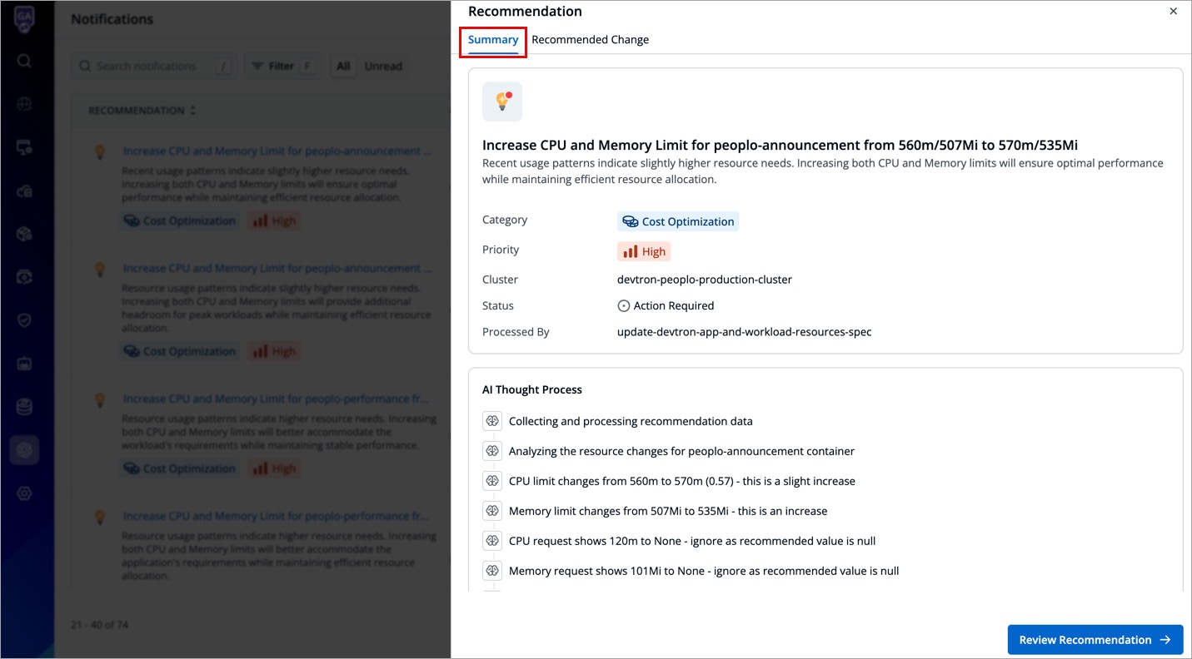Click the Review Recommendation button

(x=1095, y=640)
